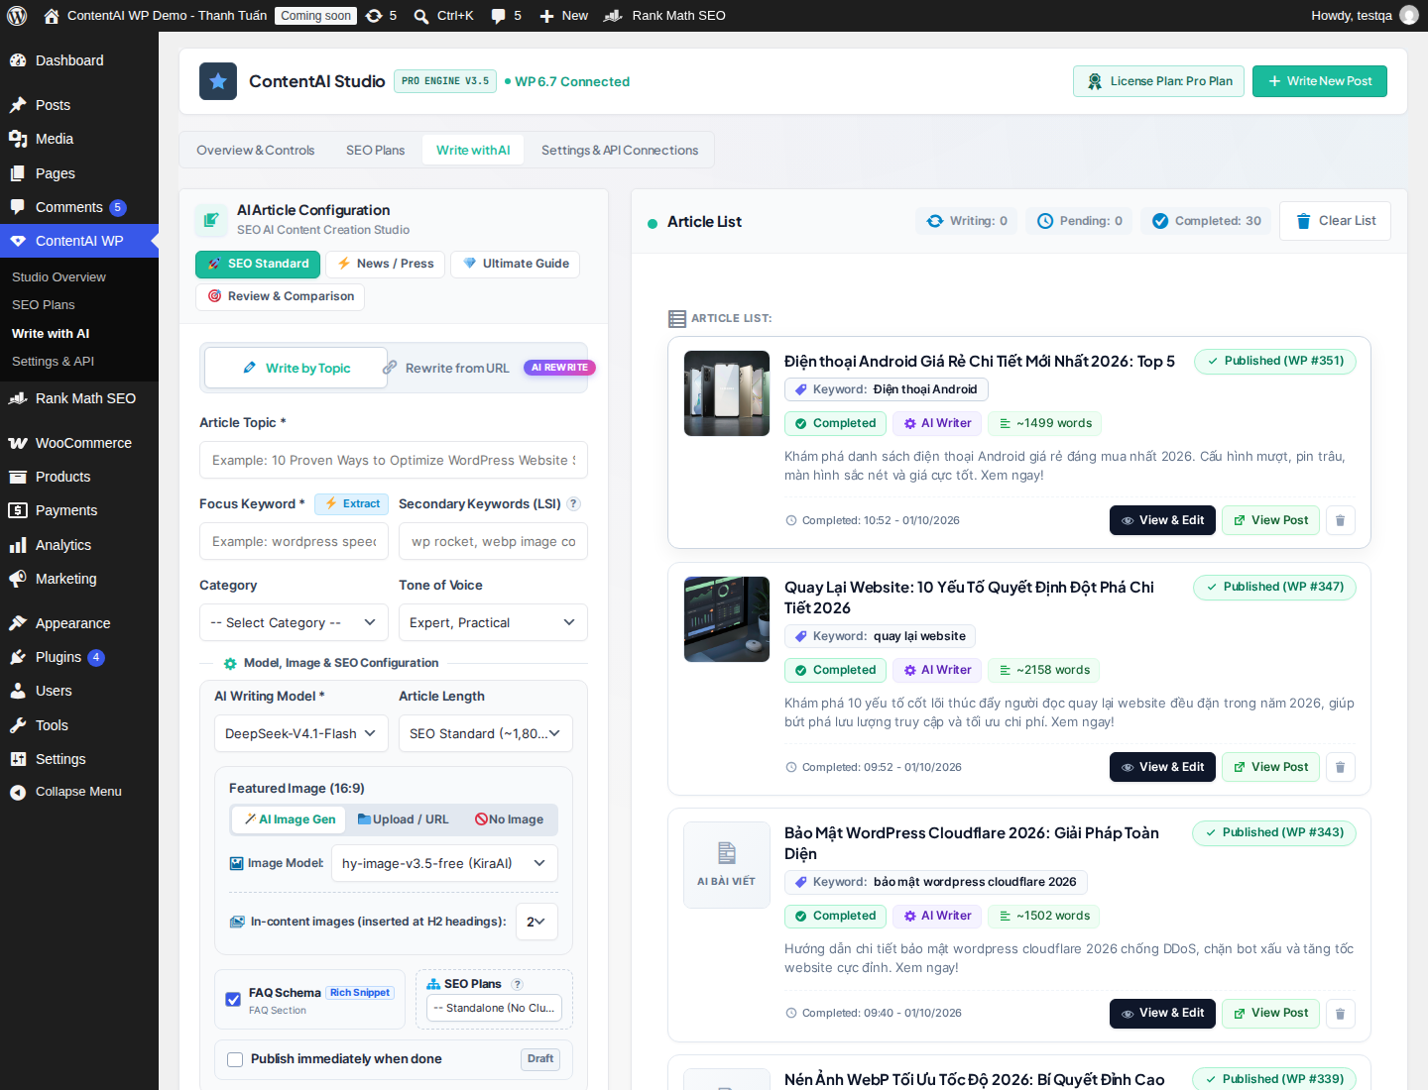The width and height of the screenshot is (1428, 1090).
Task: Open the Select Category dropdown
Action: (294, 622)
